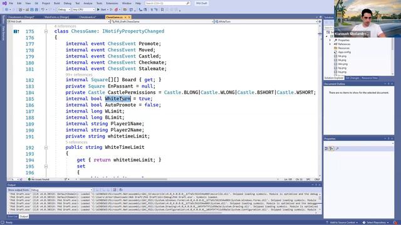Switch to Chessboard.cs code tab
Viewport: 401px width, 225px height.
(x=88, y=17)
